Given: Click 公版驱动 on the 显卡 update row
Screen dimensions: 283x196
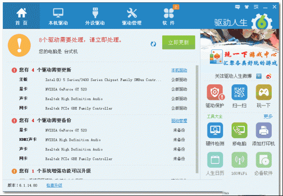Looking at the screenshot, I should coord(179,89).
